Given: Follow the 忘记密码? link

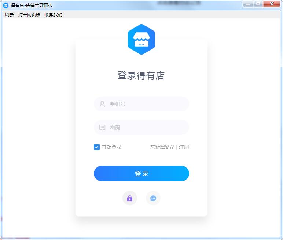Looking at the screenshot, I should pos(162,147).
